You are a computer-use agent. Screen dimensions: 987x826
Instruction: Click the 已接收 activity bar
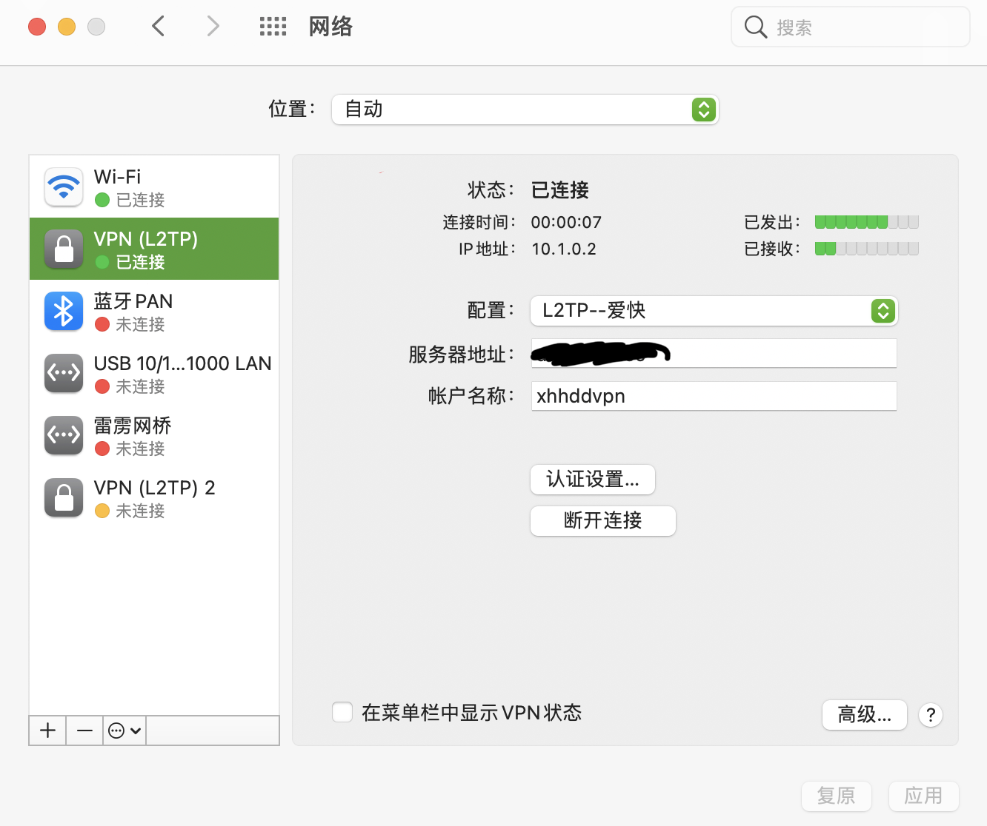coord(867,249)
